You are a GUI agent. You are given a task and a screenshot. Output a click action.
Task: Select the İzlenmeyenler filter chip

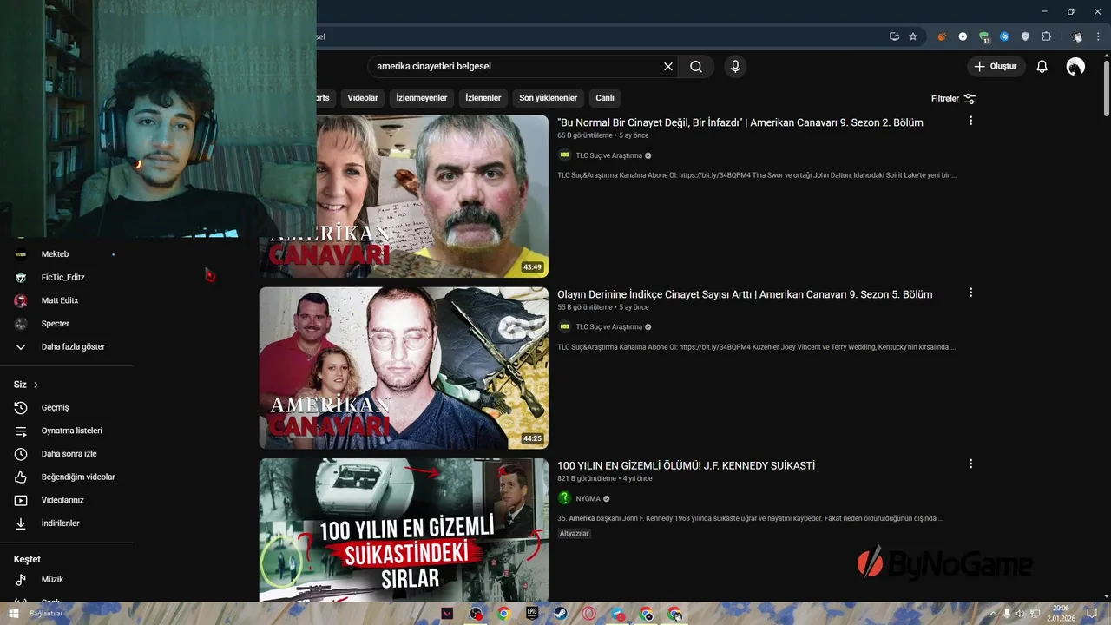pyautogui.click(x=422, y=98)
